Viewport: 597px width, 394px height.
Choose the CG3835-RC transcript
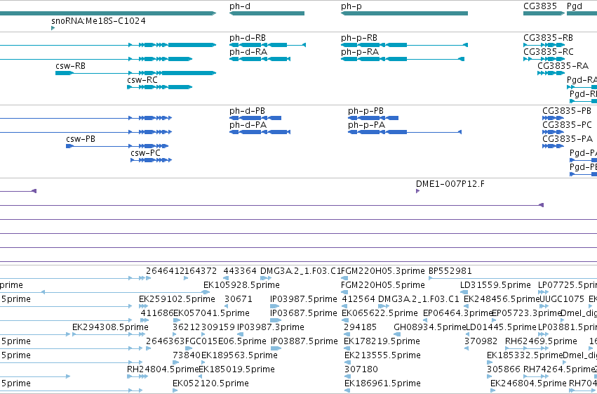coord(549,52)
